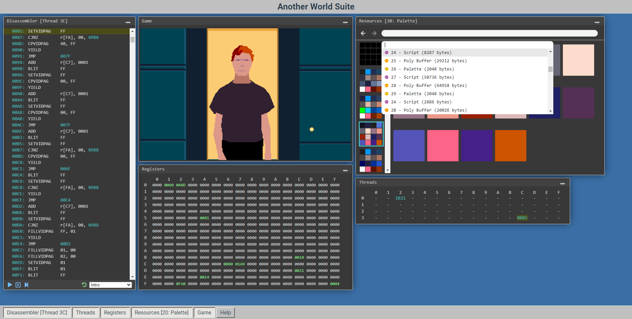Viewport: 632px width, 319px height.
Task: Open the Threads taskbar button
Action: pos(85,312)
